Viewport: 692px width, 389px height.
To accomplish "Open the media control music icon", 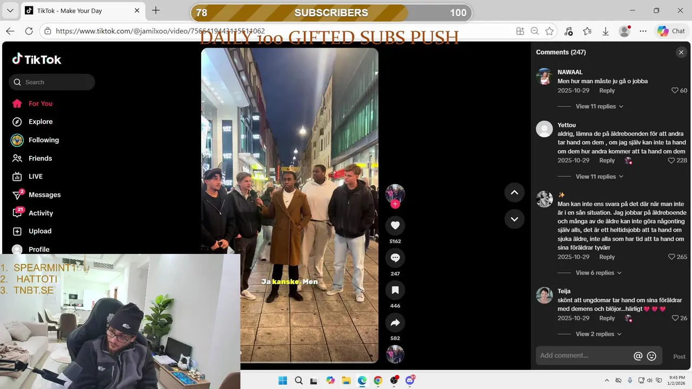I will [x=568, y=31].
